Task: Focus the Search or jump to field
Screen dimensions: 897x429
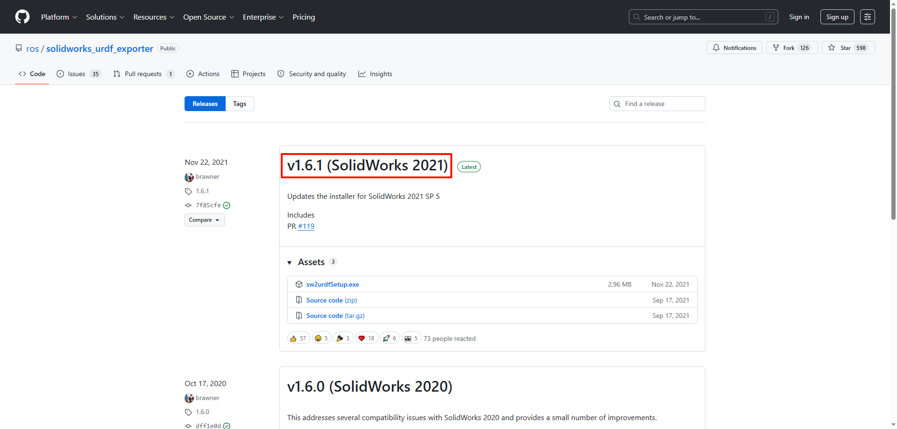Action: (x=703, y=17)
